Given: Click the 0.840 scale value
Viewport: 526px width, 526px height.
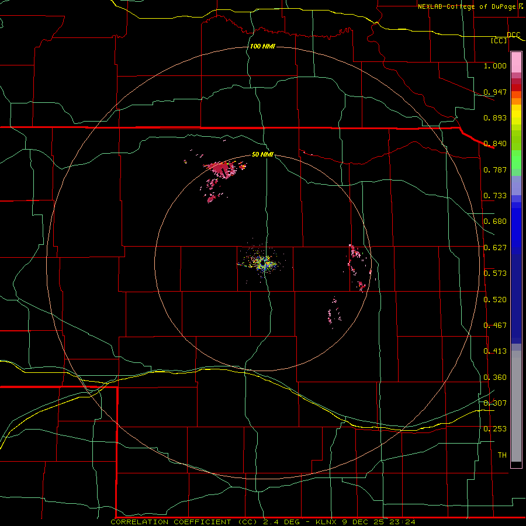Looking at the screenshot, I should click(495, 144).
